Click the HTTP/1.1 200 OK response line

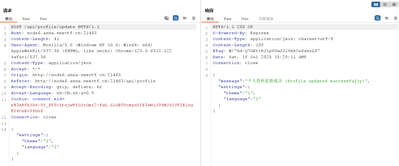(x=233, y=27)
